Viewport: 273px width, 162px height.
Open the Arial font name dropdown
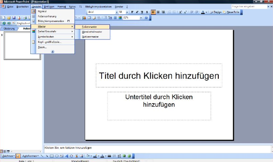point(117,12)
